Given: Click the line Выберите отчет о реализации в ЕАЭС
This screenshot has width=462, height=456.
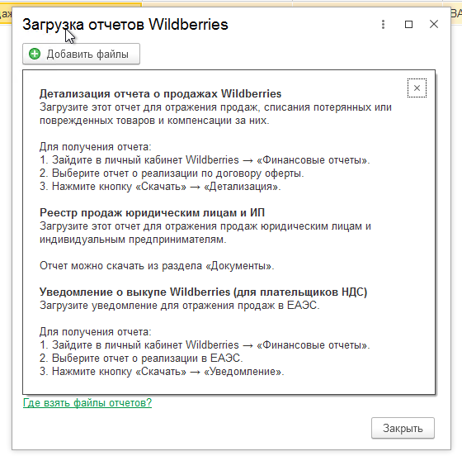Looking at the screenshot, I should 141,358.
